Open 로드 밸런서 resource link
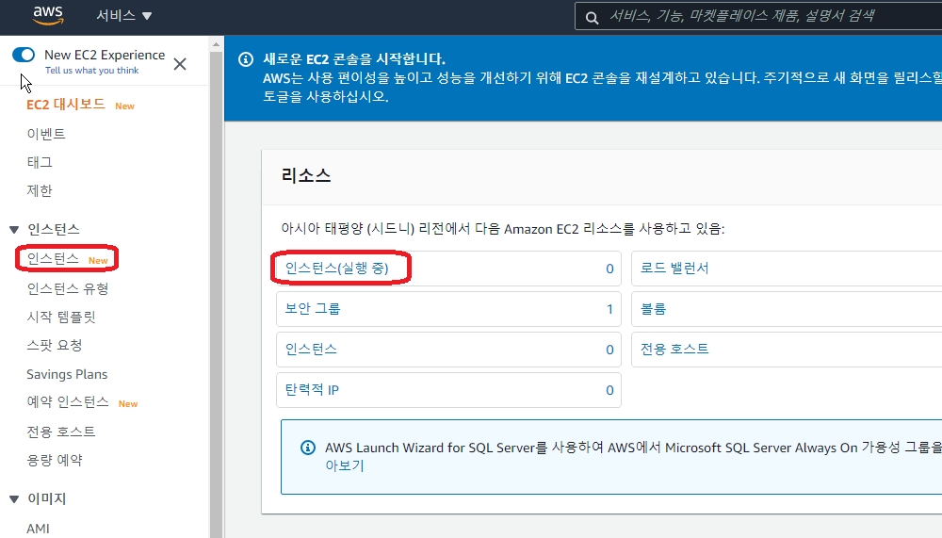The width and height of the screenshot is (942, 538). point(674,269)
